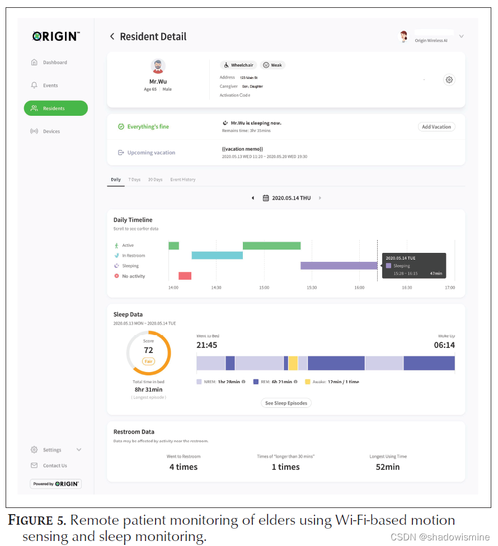
Task: Open resident settings gear icon
Action: coord(449,80)
